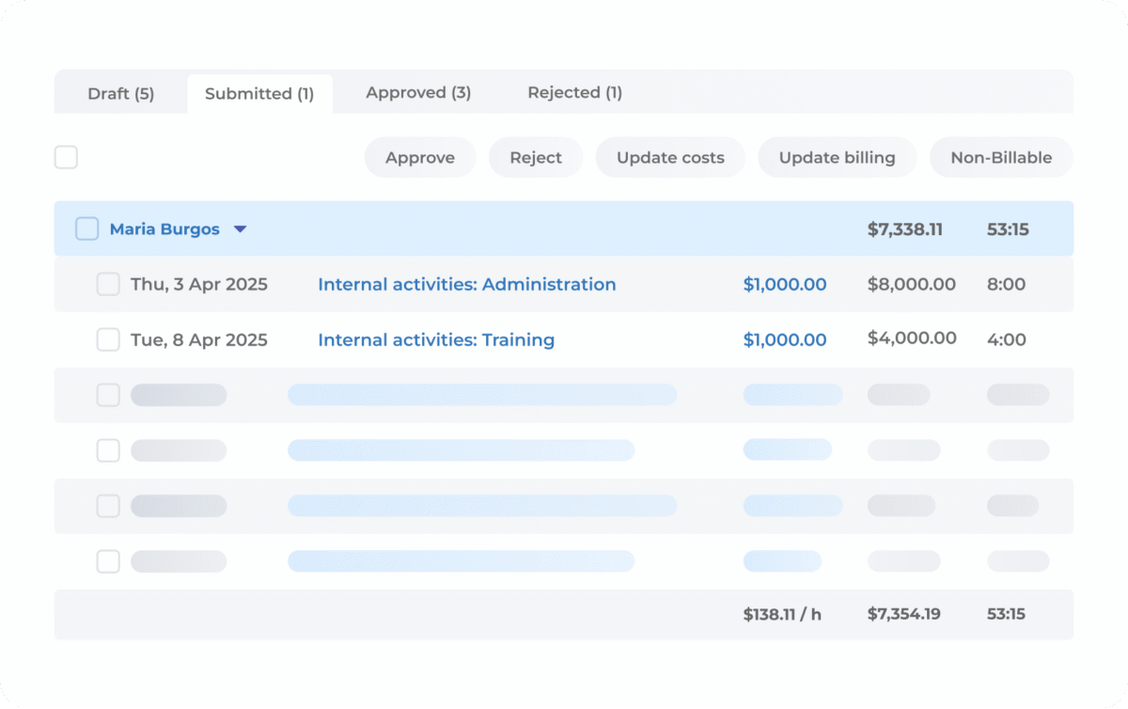View the Rejected (1) tab
This screenshot has width=1128, height=709.
coord(574,93)
